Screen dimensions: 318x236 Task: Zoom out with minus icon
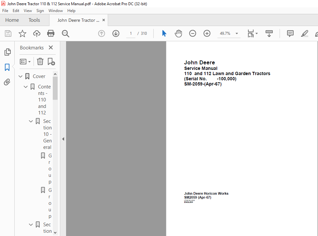192,33
